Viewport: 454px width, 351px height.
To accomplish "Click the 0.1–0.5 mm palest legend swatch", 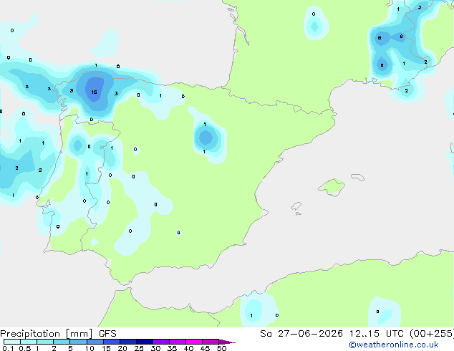I will pos(12,342).
